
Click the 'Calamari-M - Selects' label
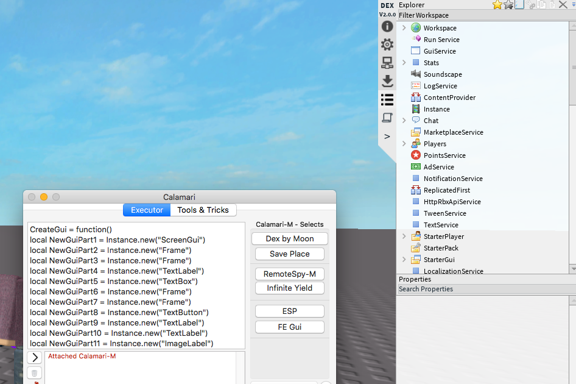pos(289,224)
